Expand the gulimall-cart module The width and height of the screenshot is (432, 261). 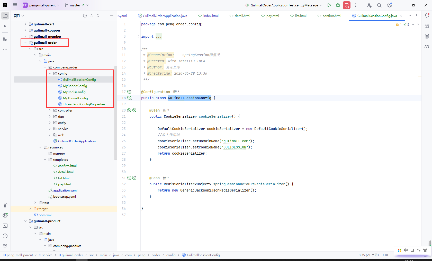click(x=25, y=24)
